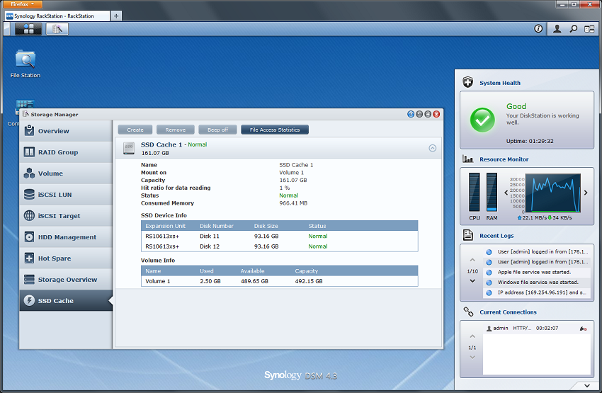This screenshot has height=393, width=602.
Task: Kick the admin connection icon
Action: (x=583, y=329)
